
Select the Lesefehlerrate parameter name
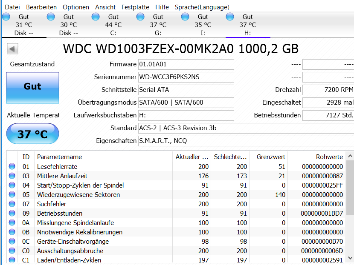pyautogui.click(x=57, y=167)
